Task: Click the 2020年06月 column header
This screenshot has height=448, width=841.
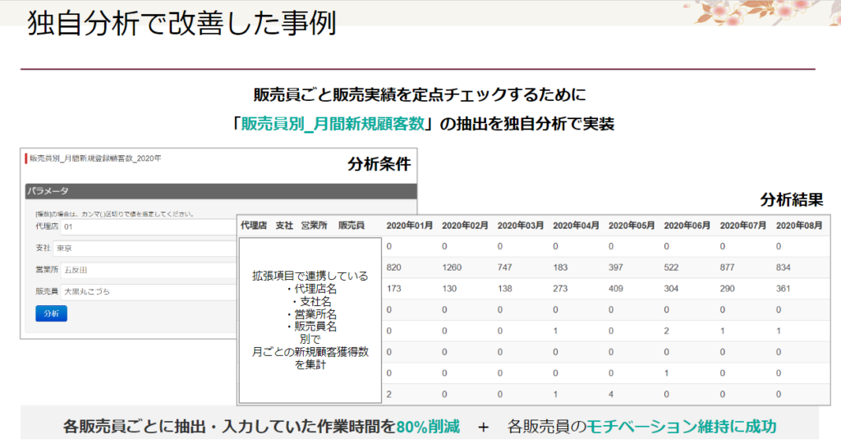Action: pos(687,225)
